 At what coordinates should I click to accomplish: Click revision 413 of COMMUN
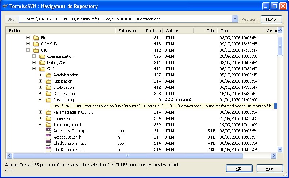[157, 44]
